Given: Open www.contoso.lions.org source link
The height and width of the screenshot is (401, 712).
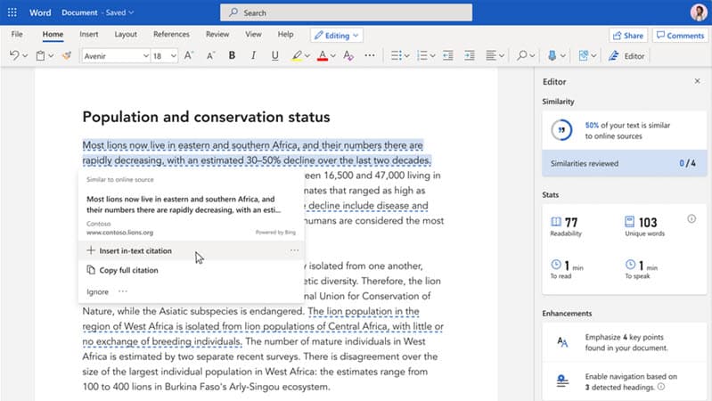Looking at the screenshot, I should 120,232.
